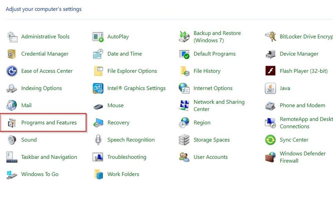Screen dimensions: 333x214
Task: Open the File Explorer Options link
Action: (132, 71)
